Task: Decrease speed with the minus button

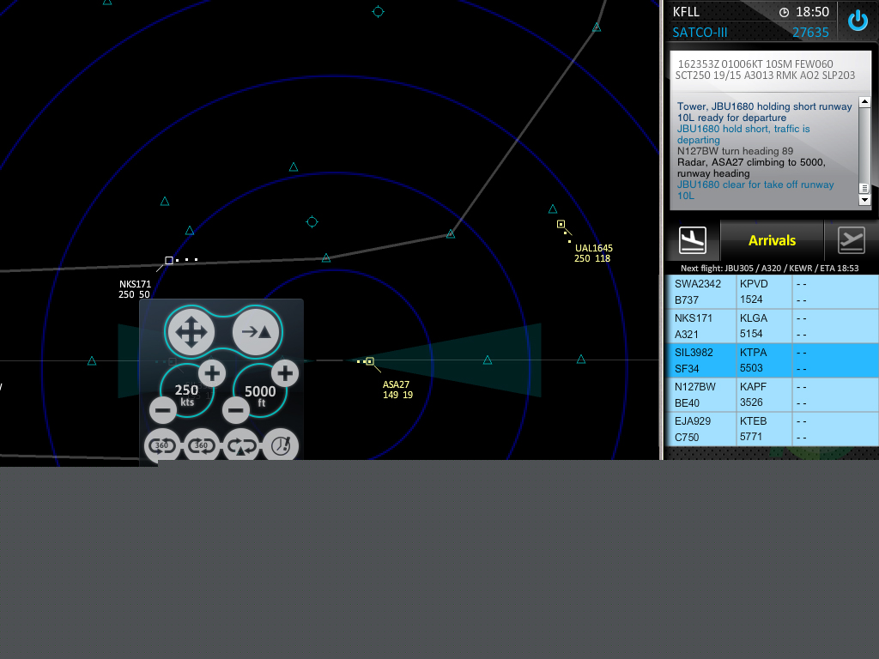Action: pyautogui.click(x=163, y=410)
